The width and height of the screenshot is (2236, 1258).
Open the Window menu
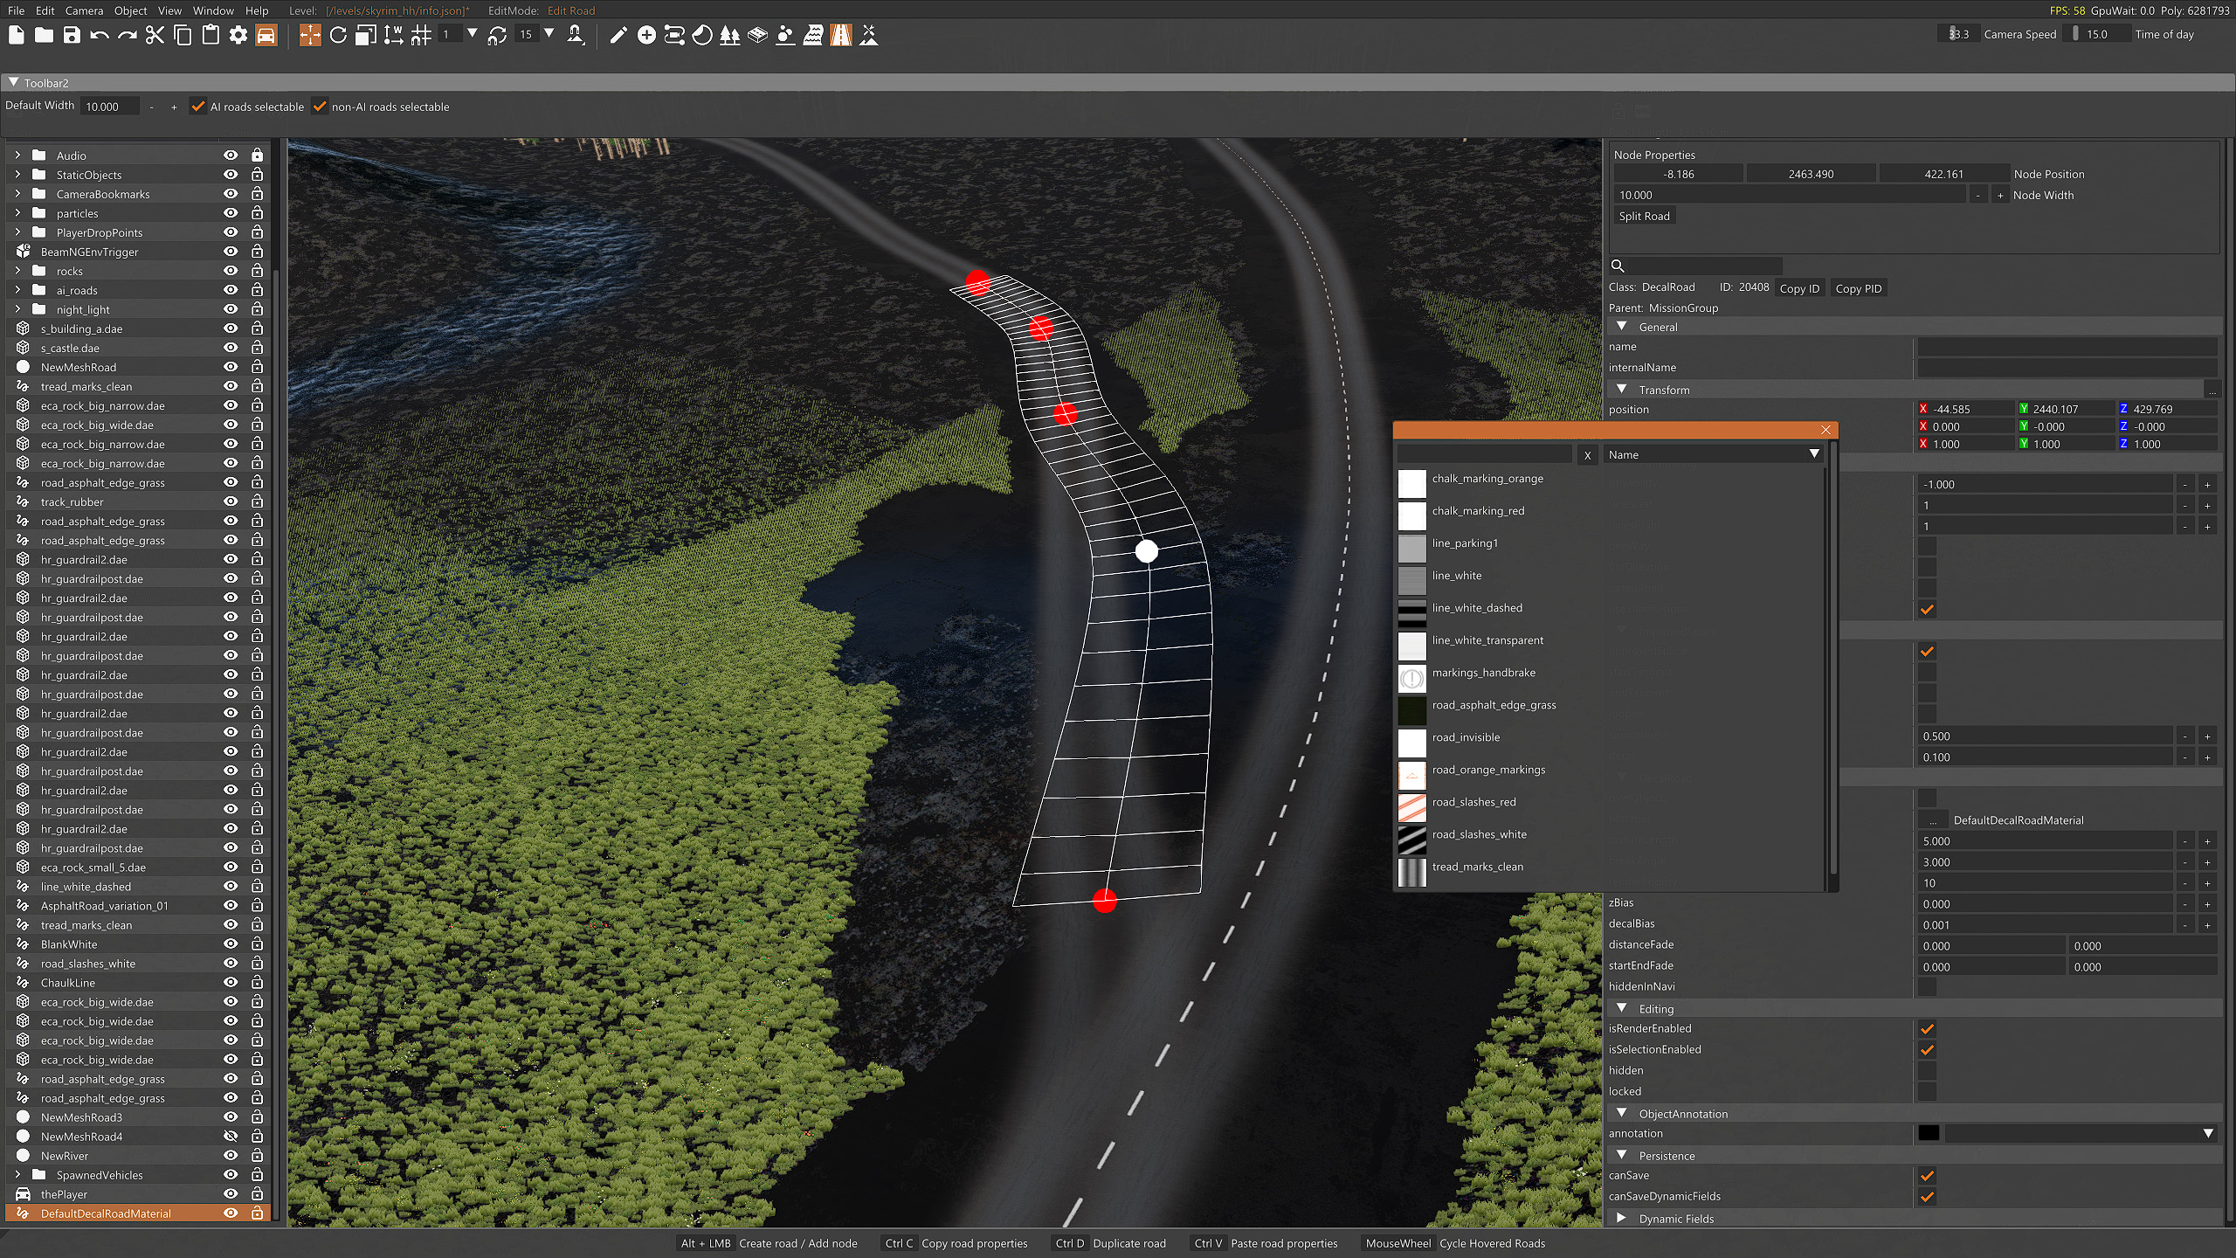click(213, 10)
